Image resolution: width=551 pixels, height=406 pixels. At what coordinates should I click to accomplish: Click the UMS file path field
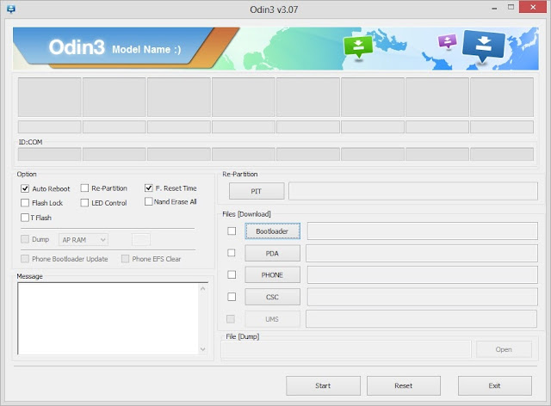(421, 319)
